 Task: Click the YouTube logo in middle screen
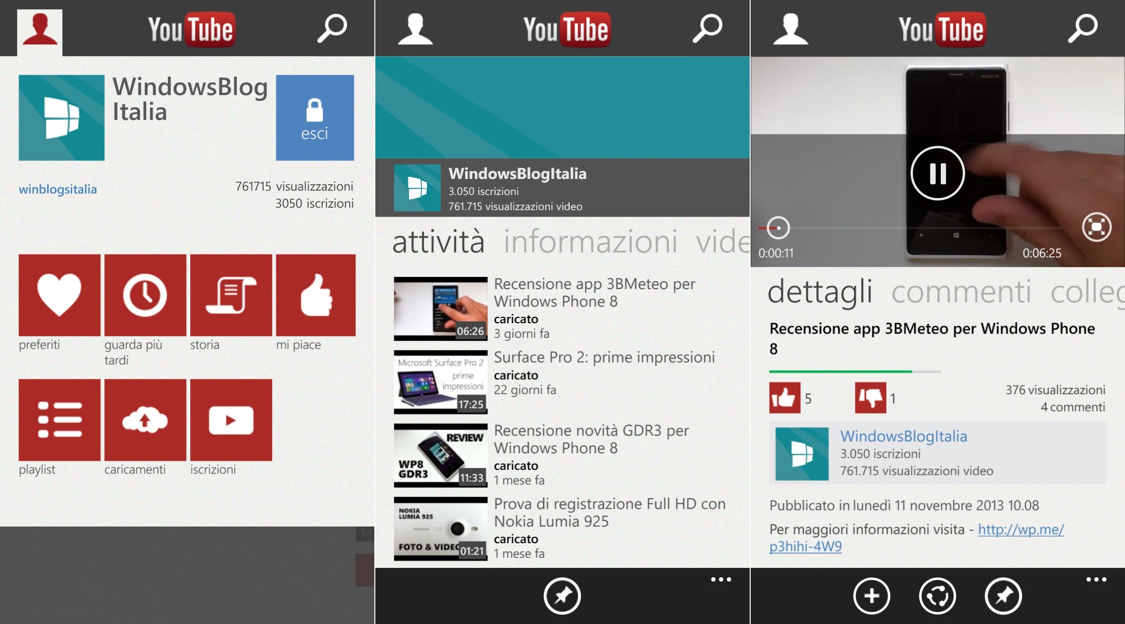[566, 29]
